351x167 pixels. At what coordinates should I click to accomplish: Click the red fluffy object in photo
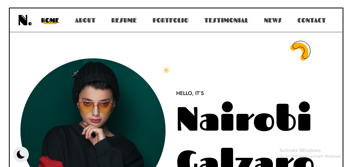(x=51, y=162)
